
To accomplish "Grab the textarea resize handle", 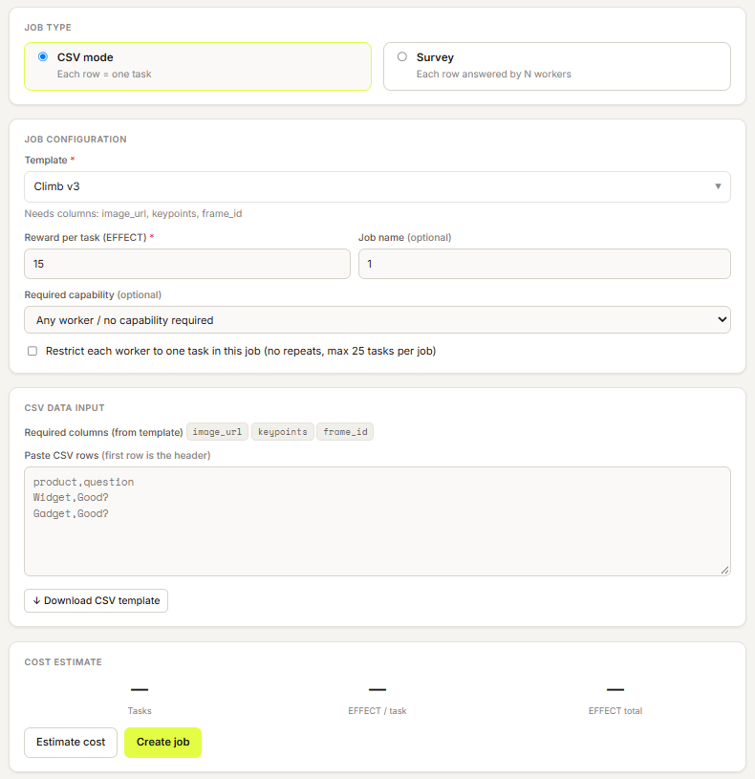I will click(724, 571).
